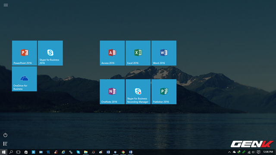Viewport: 276px width, 155px height.
Task: Expand the hamburger menu at top left
Action: tap(6, 5)
